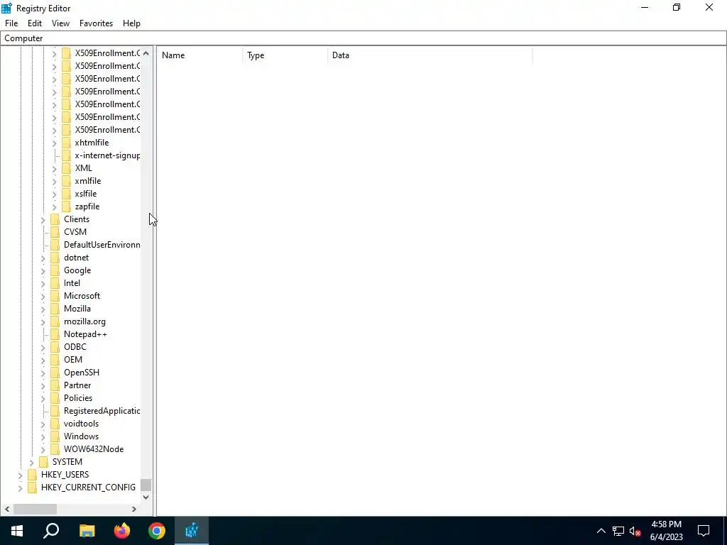The height and width of the screenshot is (545, 727).
Task: Expand the zapfile key
Action: tap(54, 207)
